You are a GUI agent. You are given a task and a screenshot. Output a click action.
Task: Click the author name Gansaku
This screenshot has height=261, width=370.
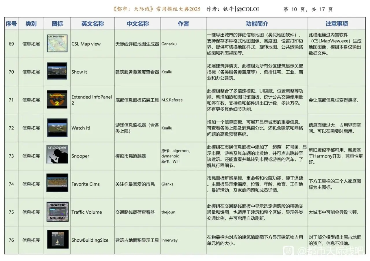(169, 44)
